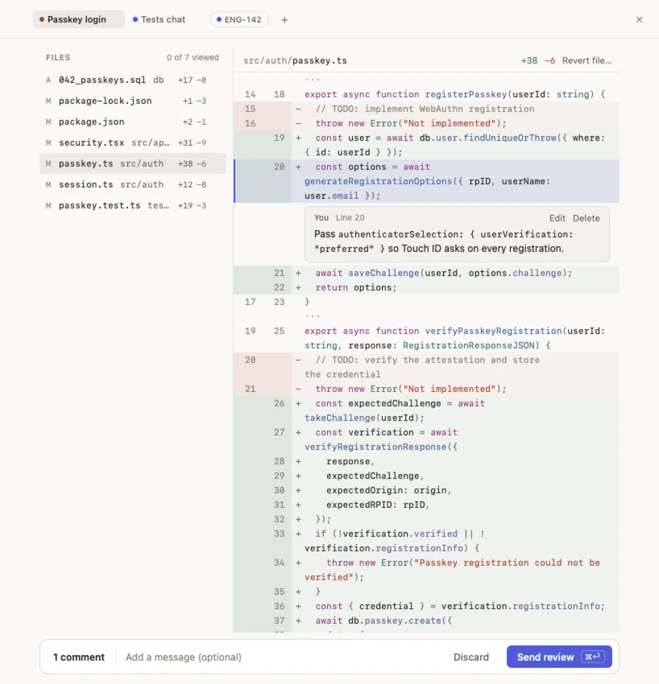Image resolution: width=659 pixels, height=684 pixels.
Task: Edit the comment on Line 20
Action: pyautogui.click(x=557, y=218)
